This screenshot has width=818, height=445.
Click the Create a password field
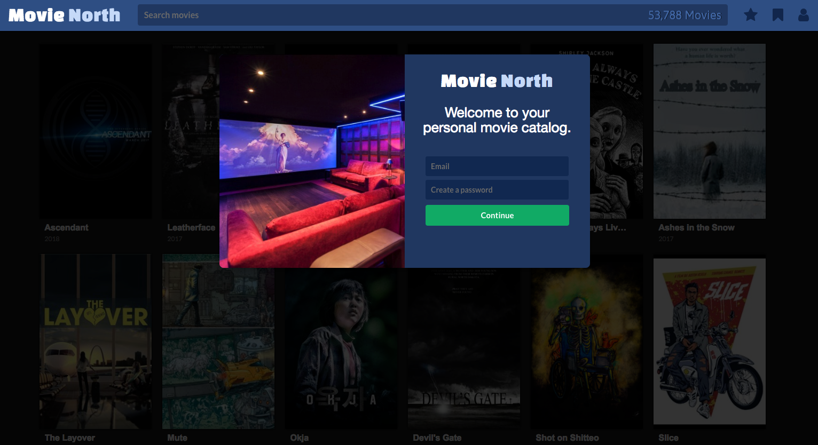(497, 189)
